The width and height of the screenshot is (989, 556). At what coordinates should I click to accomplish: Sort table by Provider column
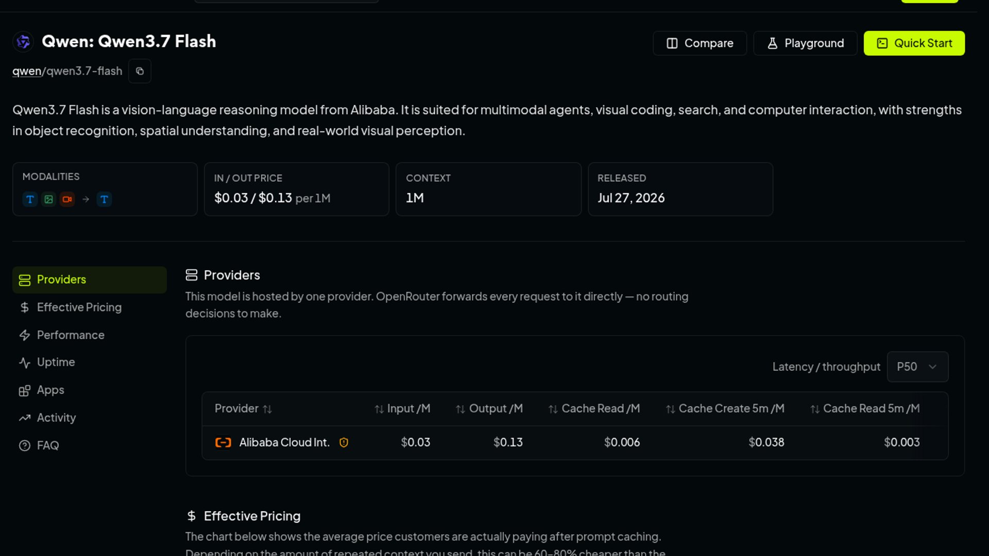tap(243, 409)
